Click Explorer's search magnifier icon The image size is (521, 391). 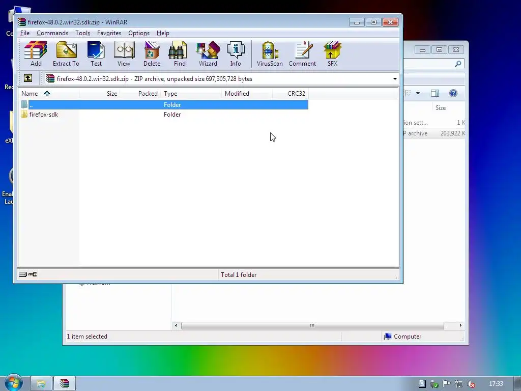[458, 64]
